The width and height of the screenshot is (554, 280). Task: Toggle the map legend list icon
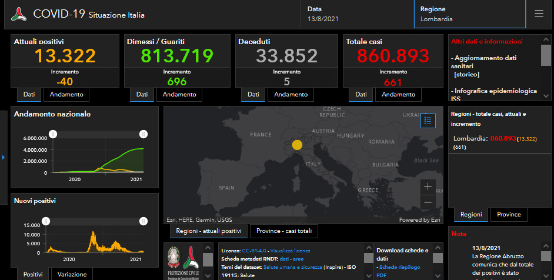pyautogui.click(x=428, y=121)
